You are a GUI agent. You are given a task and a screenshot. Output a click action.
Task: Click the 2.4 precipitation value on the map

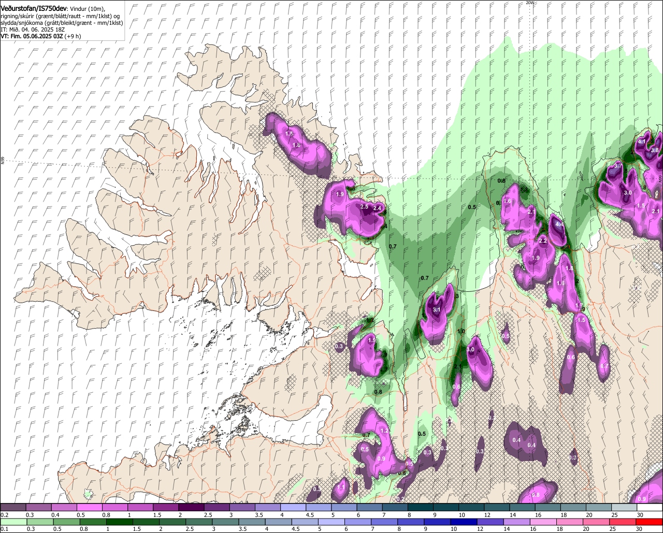tap(377, 208)
